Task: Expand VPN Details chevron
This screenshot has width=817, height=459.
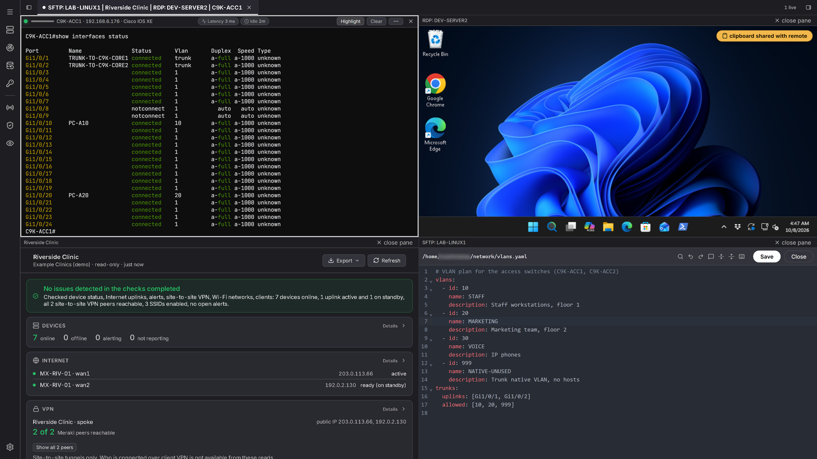Action: [x=403, y=409]
